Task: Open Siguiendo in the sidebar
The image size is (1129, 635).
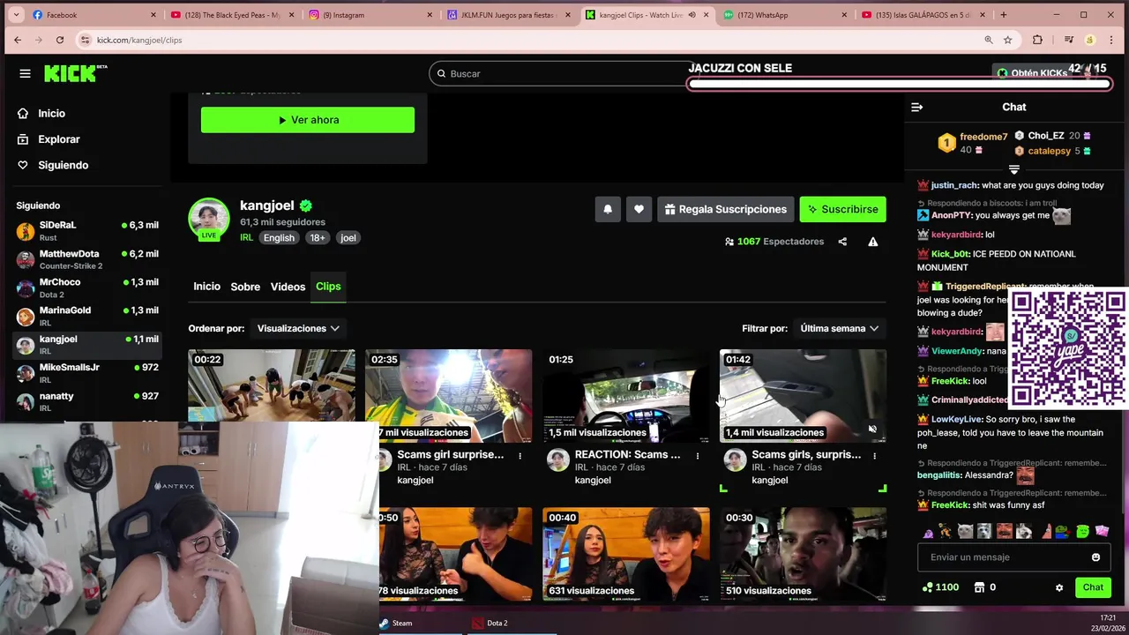Action: tap(63, 165)
